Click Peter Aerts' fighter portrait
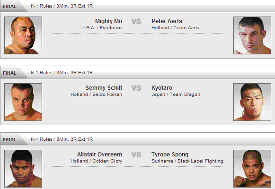The height and width of the screenshot is (189, 275). coord(252,35)
